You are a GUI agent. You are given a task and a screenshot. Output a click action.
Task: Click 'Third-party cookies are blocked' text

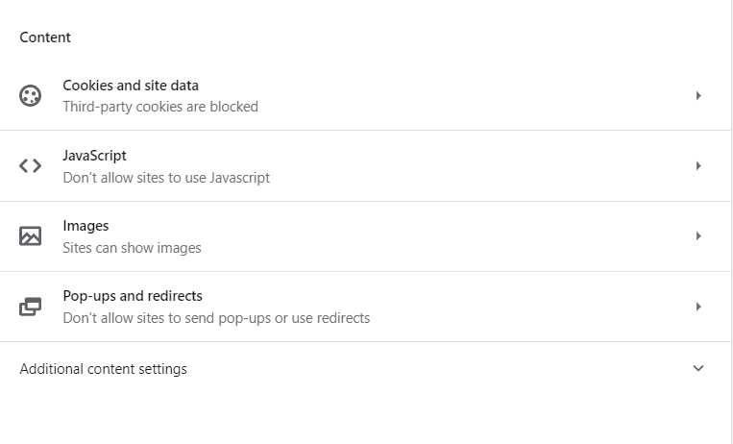coord(160,107)
